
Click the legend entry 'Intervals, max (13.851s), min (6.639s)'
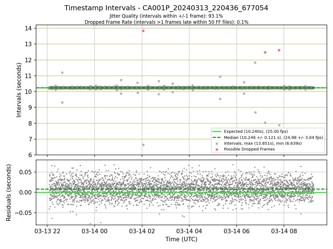pyautogui.click(x=263, y=143)
